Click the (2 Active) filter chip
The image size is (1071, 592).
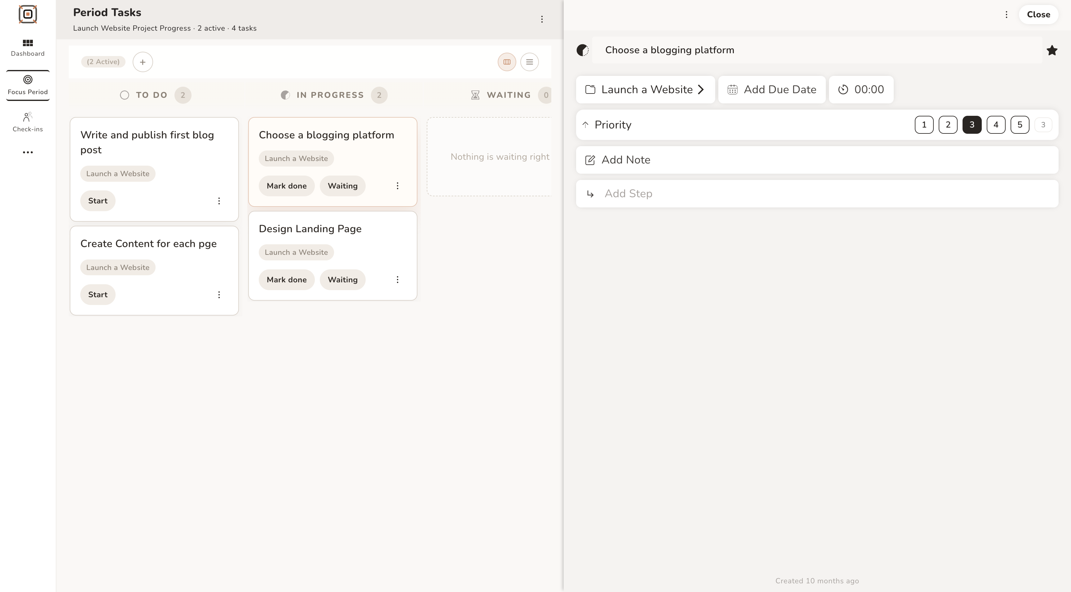[103, 62]
